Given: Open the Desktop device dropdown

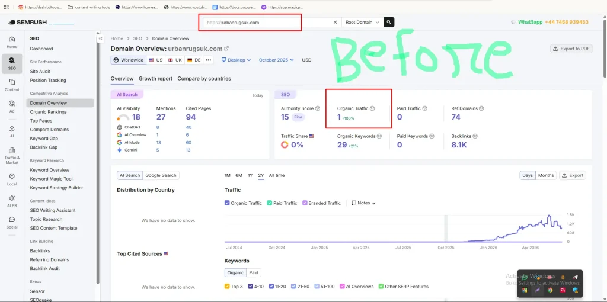Looking at the screenshot, I should tap(236, 60).
